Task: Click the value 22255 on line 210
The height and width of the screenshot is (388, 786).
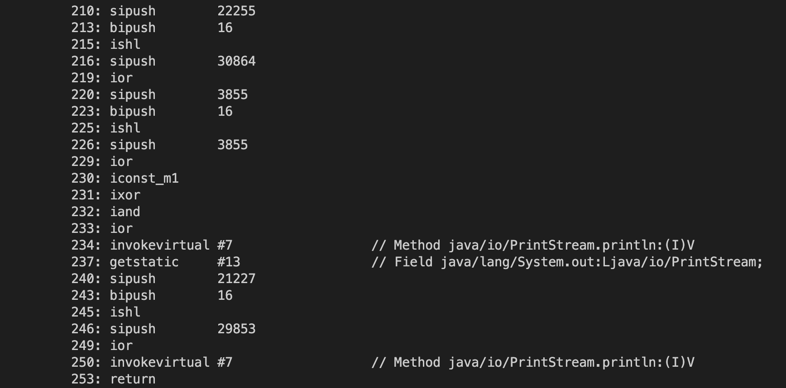Action: tap(236, 11)
